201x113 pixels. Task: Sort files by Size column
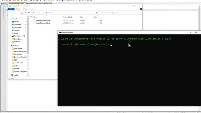click(95, 17)
